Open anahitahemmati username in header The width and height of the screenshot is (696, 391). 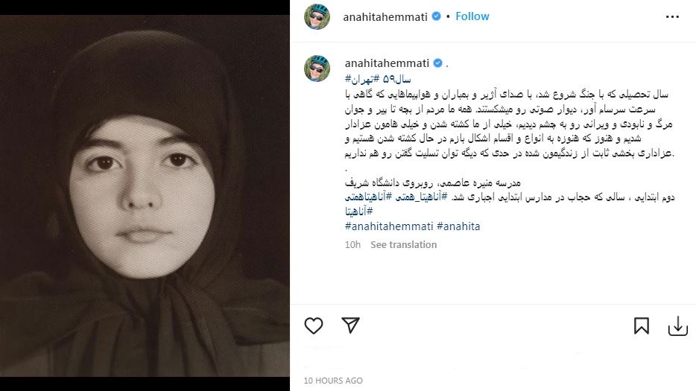[x=385, y=17]
